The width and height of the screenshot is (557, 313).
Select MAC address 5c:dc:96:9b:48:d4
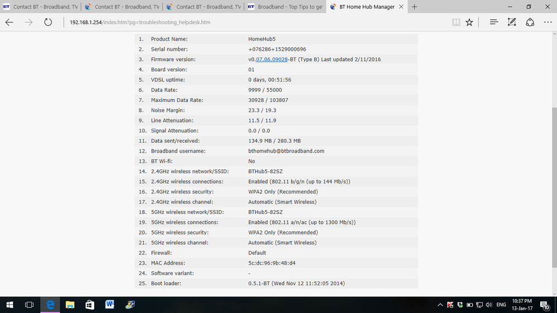(x=272, y=263)
